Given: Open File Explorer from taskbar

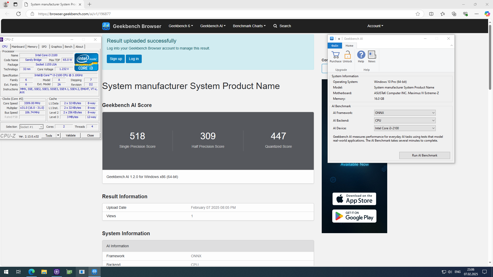Looking at the screenshot, I should (x=44, y=272).
